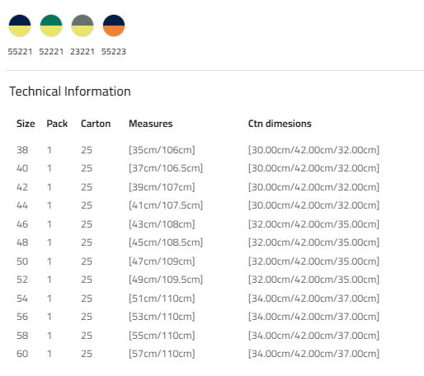Image resolution: width=424 pixels, height=376 pixels.
Task: Select the size 38 row
Action: [198, 150]
